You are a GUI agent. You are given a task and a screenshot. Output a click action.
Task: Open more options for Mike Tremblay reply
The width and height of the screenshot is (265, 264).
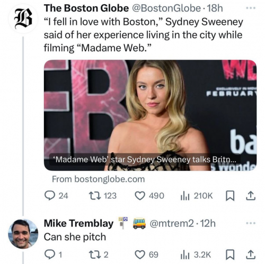click(x=251, y=223)
